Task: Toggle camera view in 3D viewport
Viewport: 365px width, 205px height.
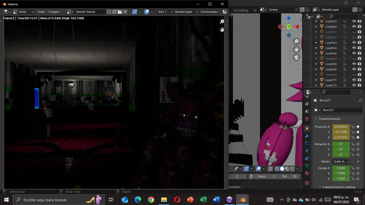Action: (296, 57)
